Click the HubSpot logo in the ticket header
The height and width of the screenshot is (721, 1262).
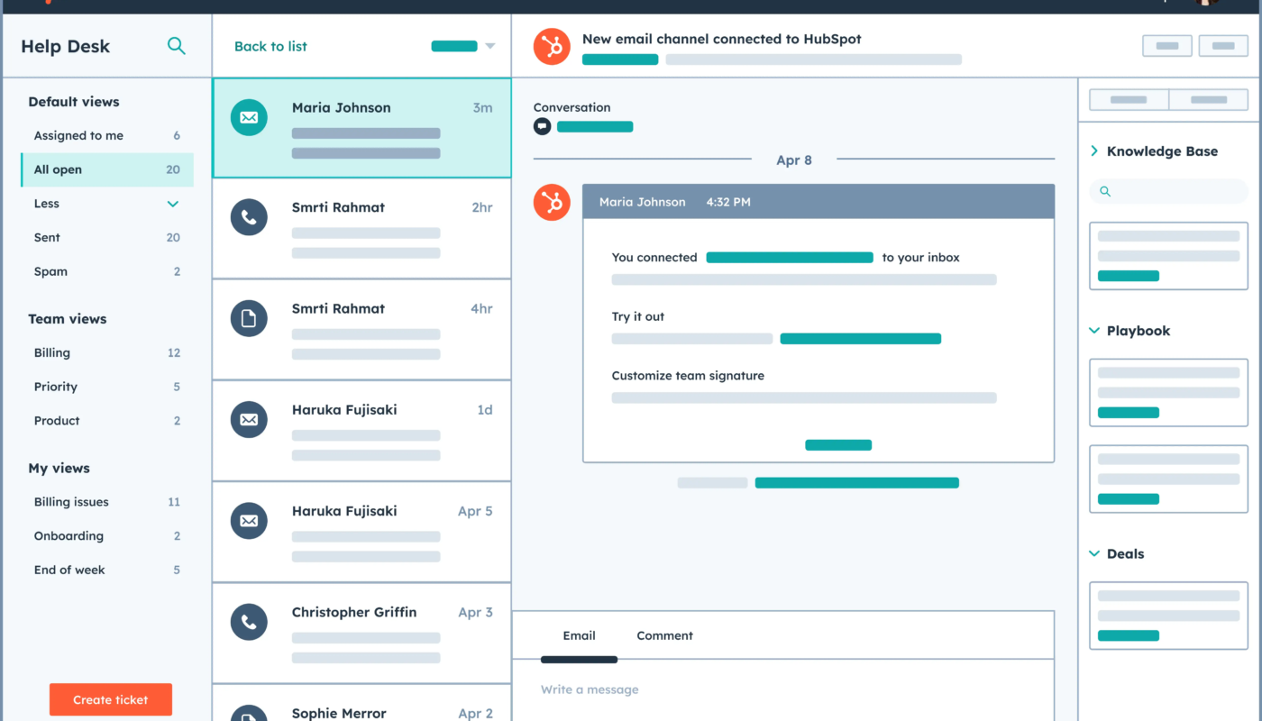click(x=552, y=46)
